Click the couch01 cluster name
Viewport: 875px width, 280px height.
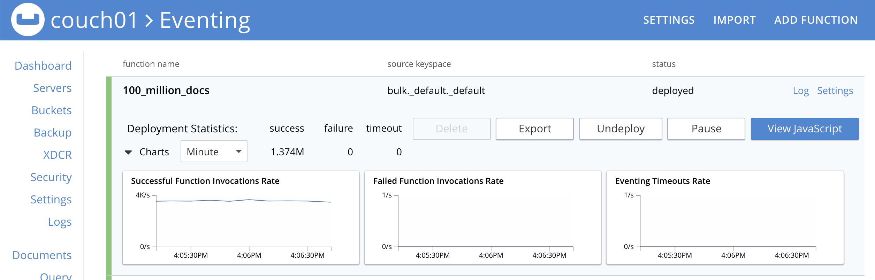coord(94,20)
